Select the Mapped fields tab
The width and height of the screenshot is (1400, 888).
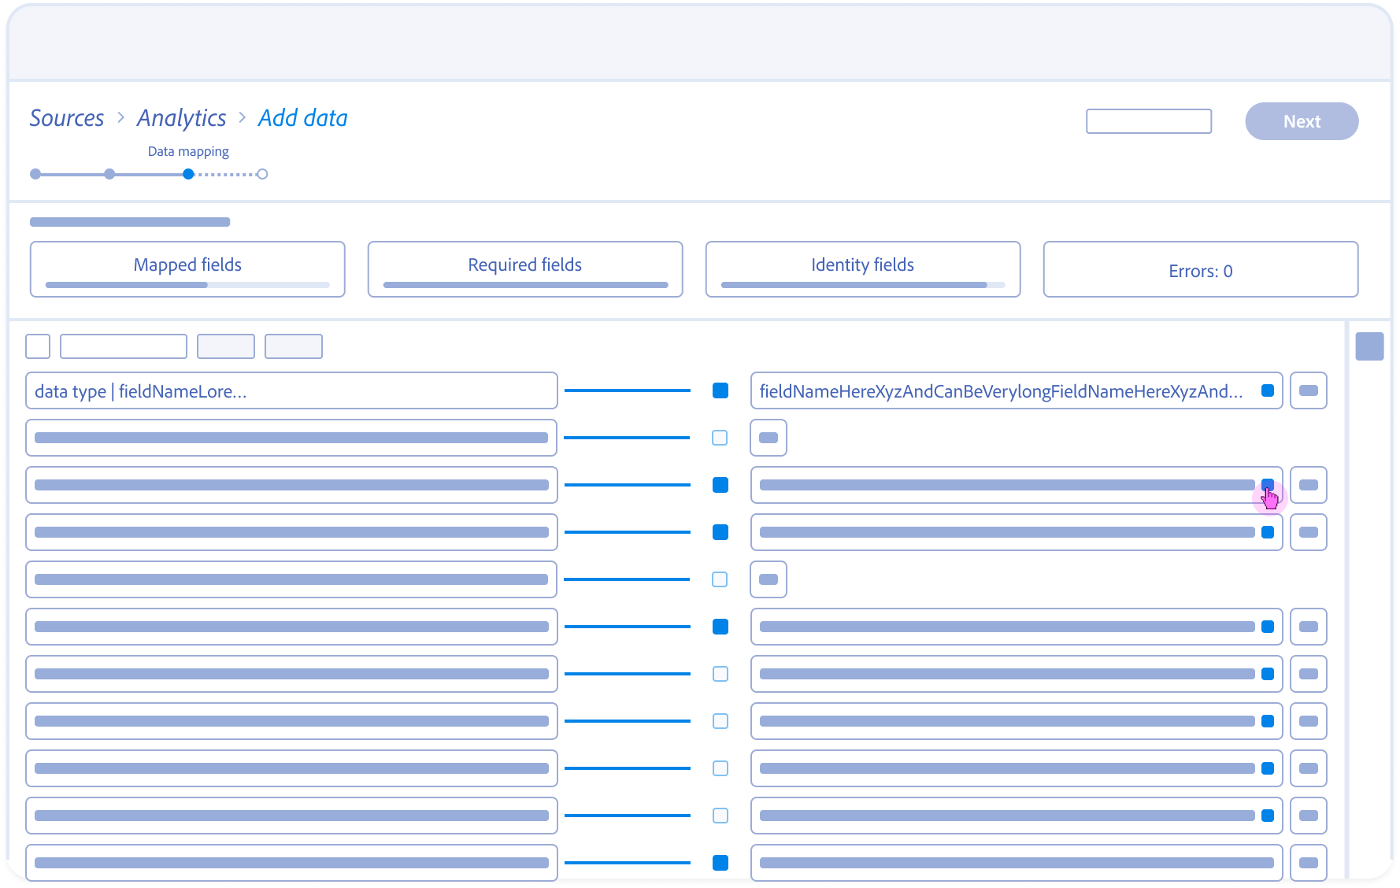(x=187, y=269)
